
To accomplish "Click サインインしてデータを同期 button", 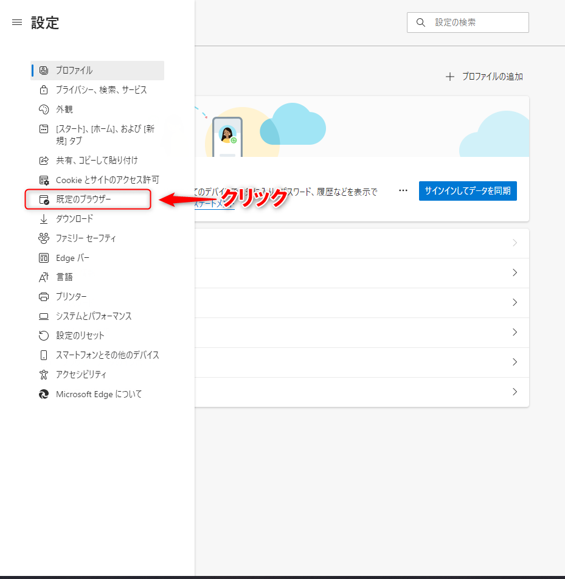I will click(468, 191).
